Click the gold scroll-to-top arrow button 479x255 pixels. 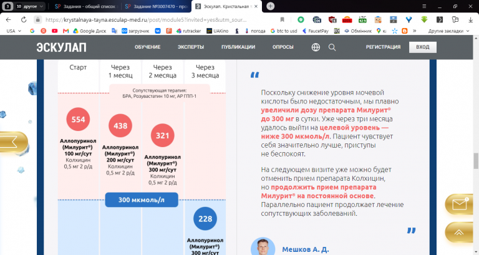(459, 233)
